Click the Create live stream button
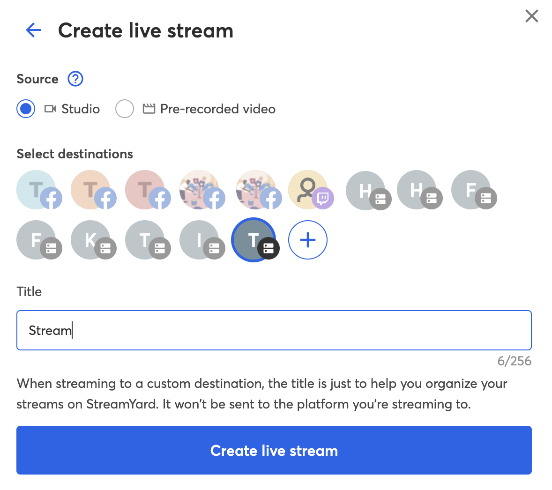This screenshot has width=552, height=490. click(x=274, y=450)
